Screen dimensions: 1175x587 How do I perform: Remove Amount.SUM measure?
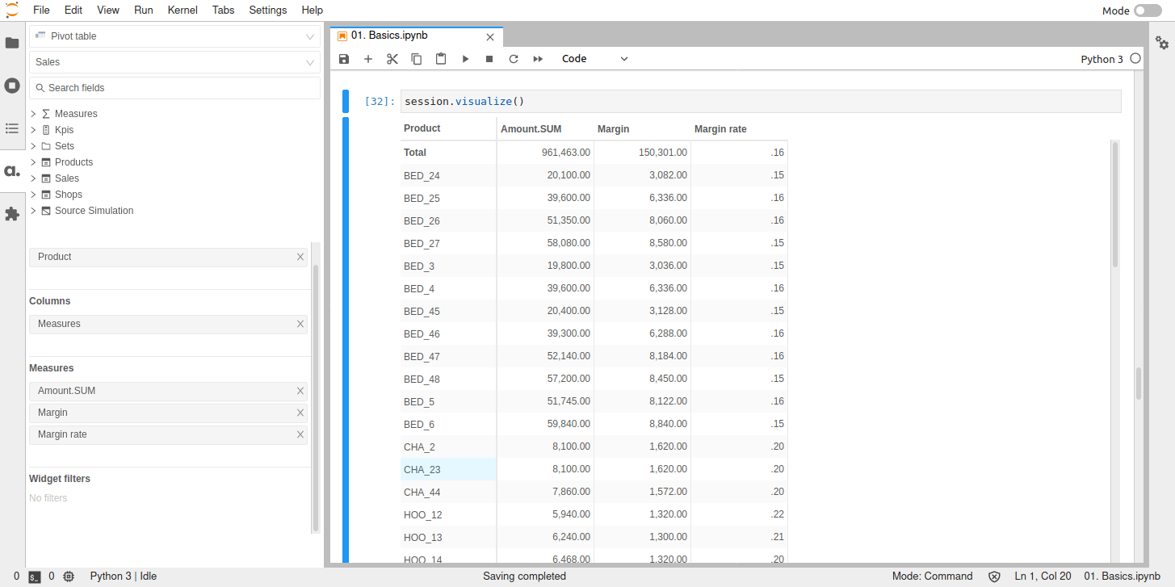(300, 391)
